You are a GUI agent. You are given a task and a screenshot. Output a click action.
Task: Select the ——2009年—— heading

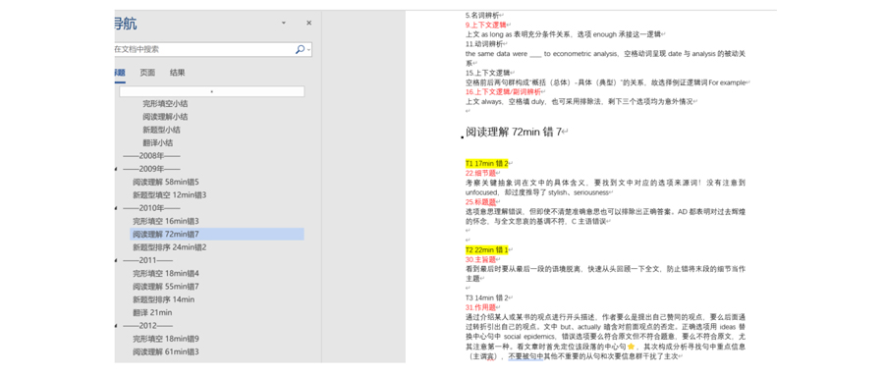point(151,169)
